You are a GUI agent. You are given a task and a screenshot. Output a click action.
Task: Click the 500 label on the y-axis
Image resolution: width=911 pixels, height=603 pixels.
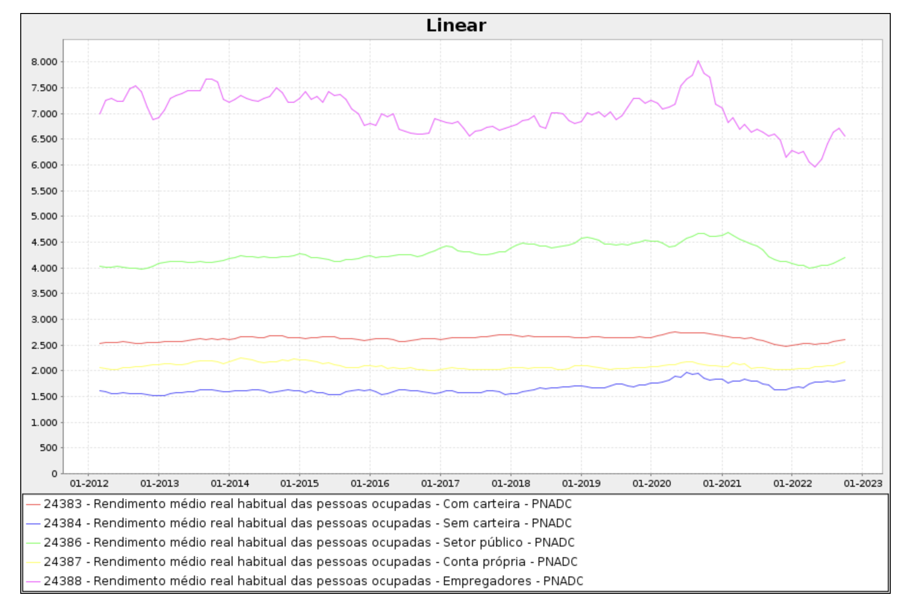pos(48,448)
